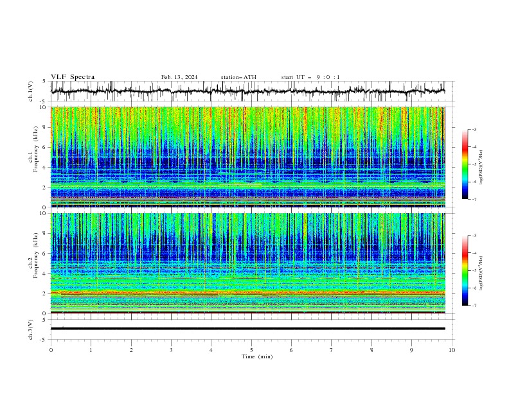Image resolution: width=509 pixels, height=393 pixels.
Task: Click the "3" time axis tick label
Action: pyautogui.click(x=171, y=350)
